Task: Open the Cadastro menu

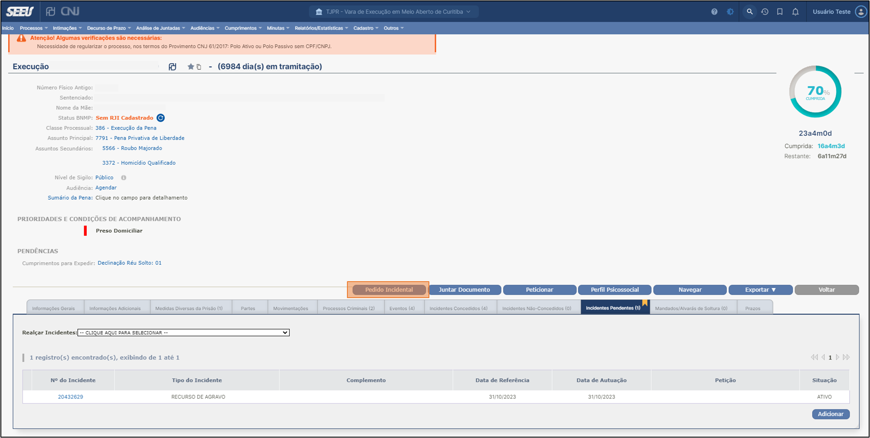Action: click(x=366, y=28)
